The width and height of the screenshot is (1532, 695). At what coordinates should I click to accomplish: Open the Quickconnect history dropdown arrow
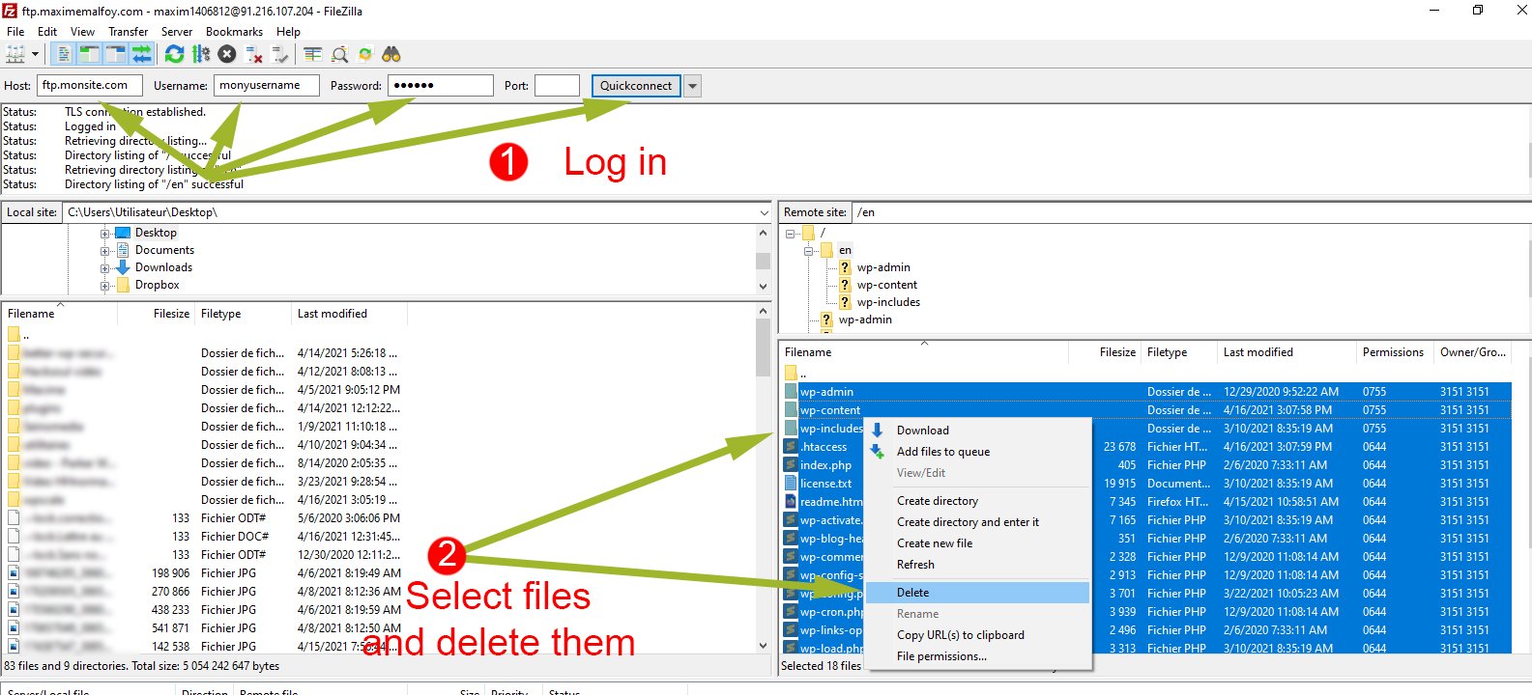[x=692, y=86]
